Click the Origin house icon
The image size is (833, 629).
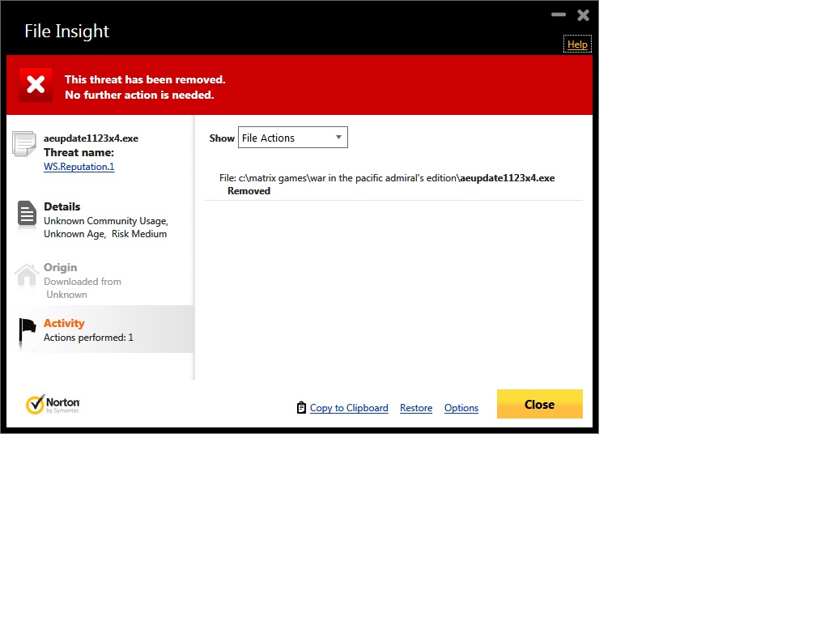27,275
